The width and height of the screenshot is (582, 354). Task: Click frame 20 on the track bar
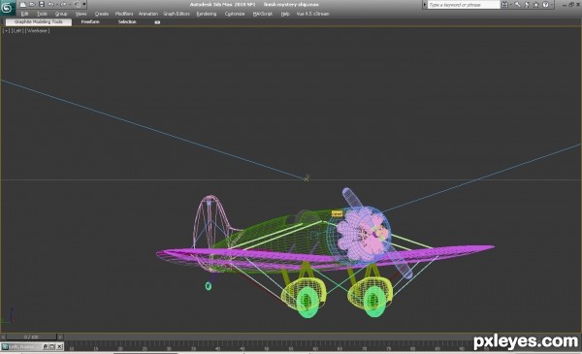(120, 348)
